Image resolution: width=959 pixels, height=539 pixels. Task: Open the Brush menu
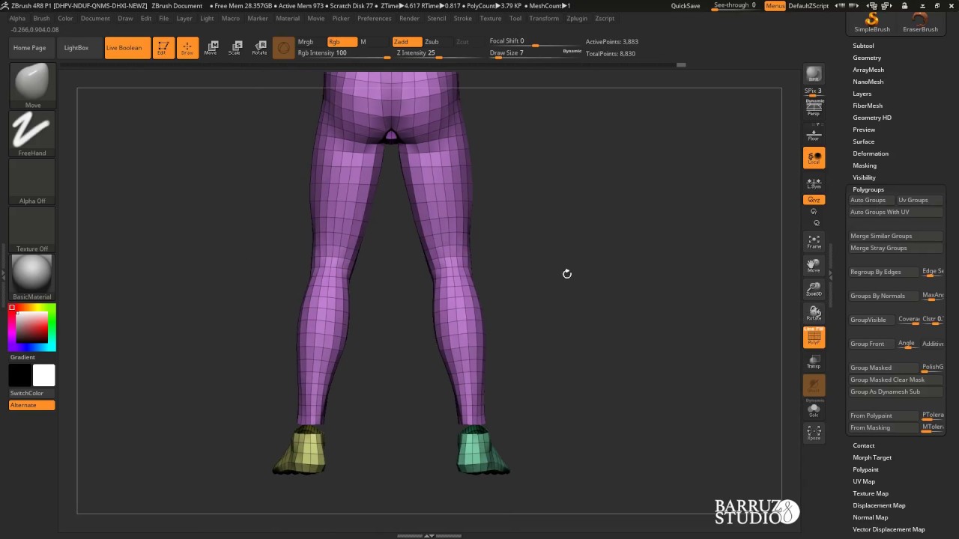point(41,18)
